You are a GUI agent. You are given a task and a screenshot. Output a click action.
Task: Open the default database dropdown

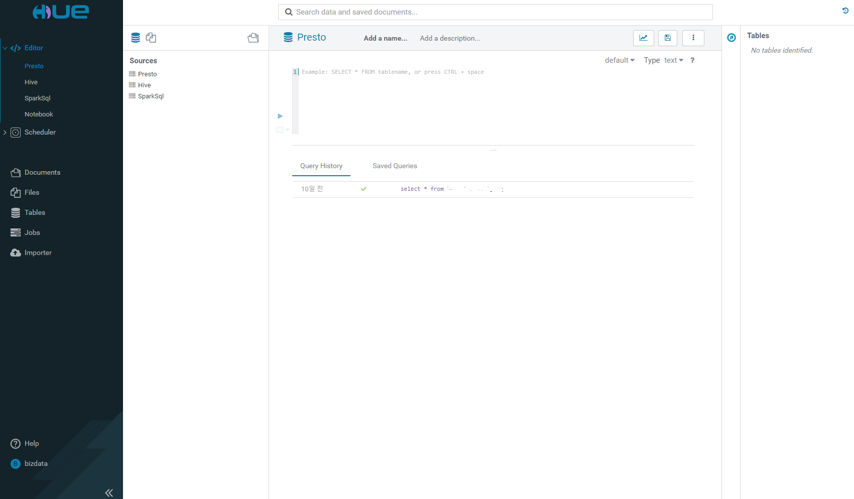point(620,60)
